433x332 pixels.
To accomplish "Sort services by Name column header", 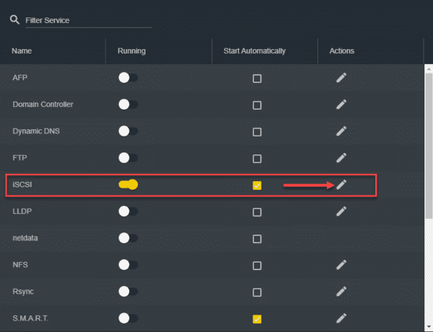I will pyautogui.click(x=22, y=51).
